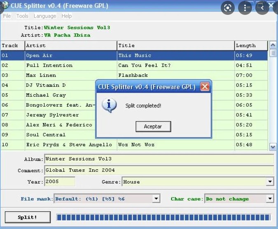This screenshot has height=229, width=278.
Task: Expand the File mask dropdown
Action: [156, 199]
